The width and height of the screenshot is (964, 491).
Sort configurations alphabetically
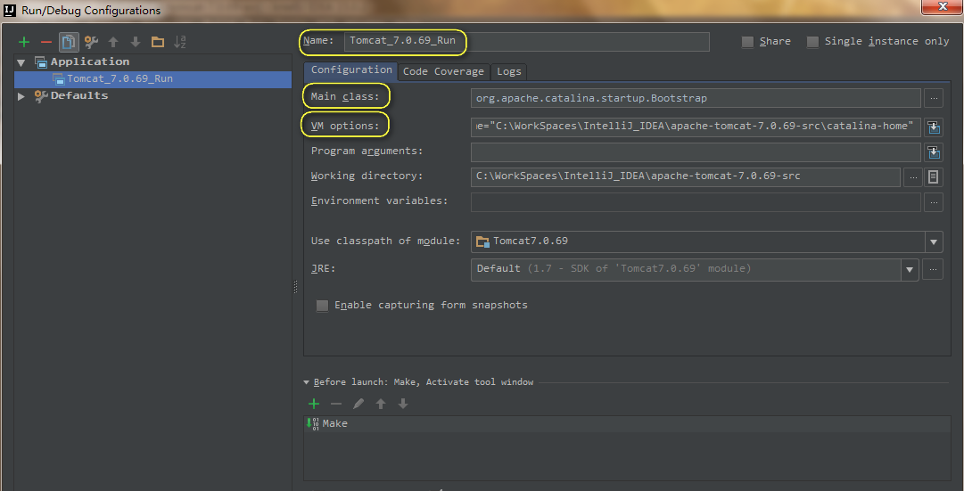coord(180,42)
